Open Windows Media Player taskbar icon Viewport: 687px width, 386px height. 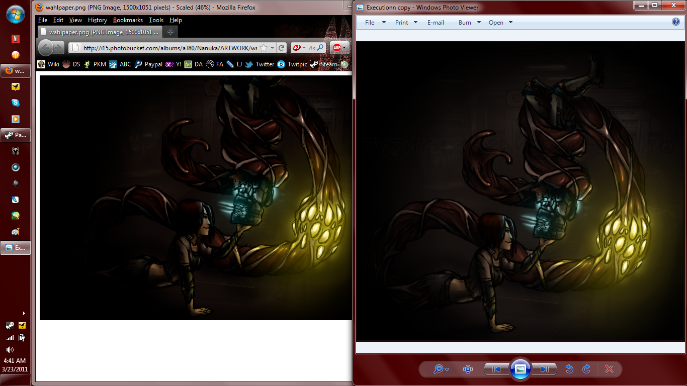pyautogui.click(x=16, y=119)
